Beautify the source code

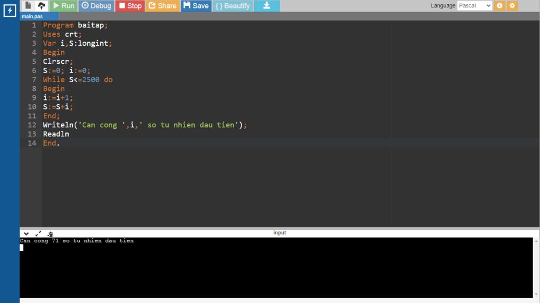[x=233, y=5]
